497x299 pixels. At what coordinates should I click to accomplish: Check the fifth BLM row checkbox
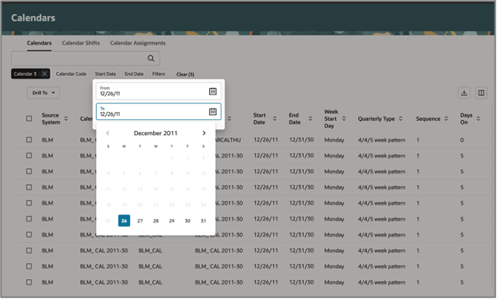[x=29, y=203]
